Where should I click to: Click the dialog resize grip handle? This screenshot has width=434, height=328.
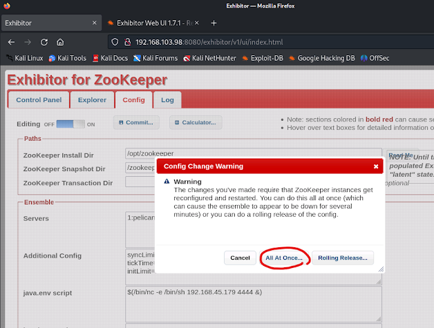[x=381, y=269]
